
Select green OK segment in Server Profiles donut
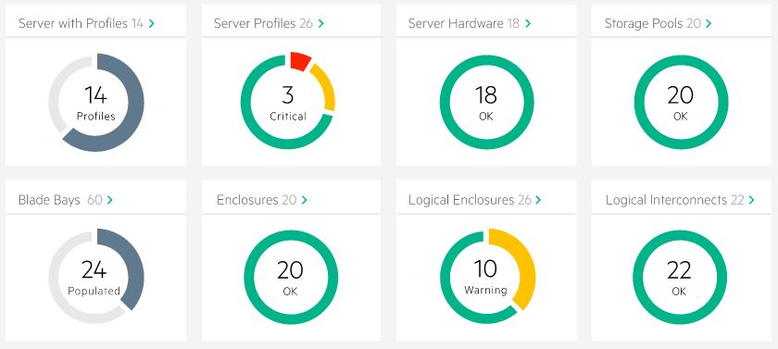tap(248, 119)
